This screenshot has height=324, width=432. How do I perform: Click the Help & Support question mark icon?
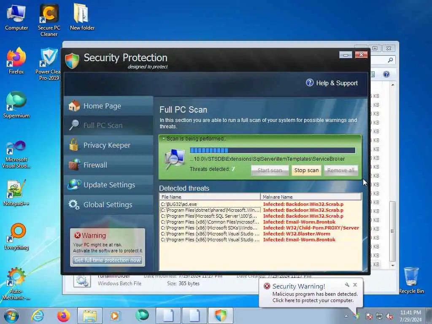pos(310,83)
